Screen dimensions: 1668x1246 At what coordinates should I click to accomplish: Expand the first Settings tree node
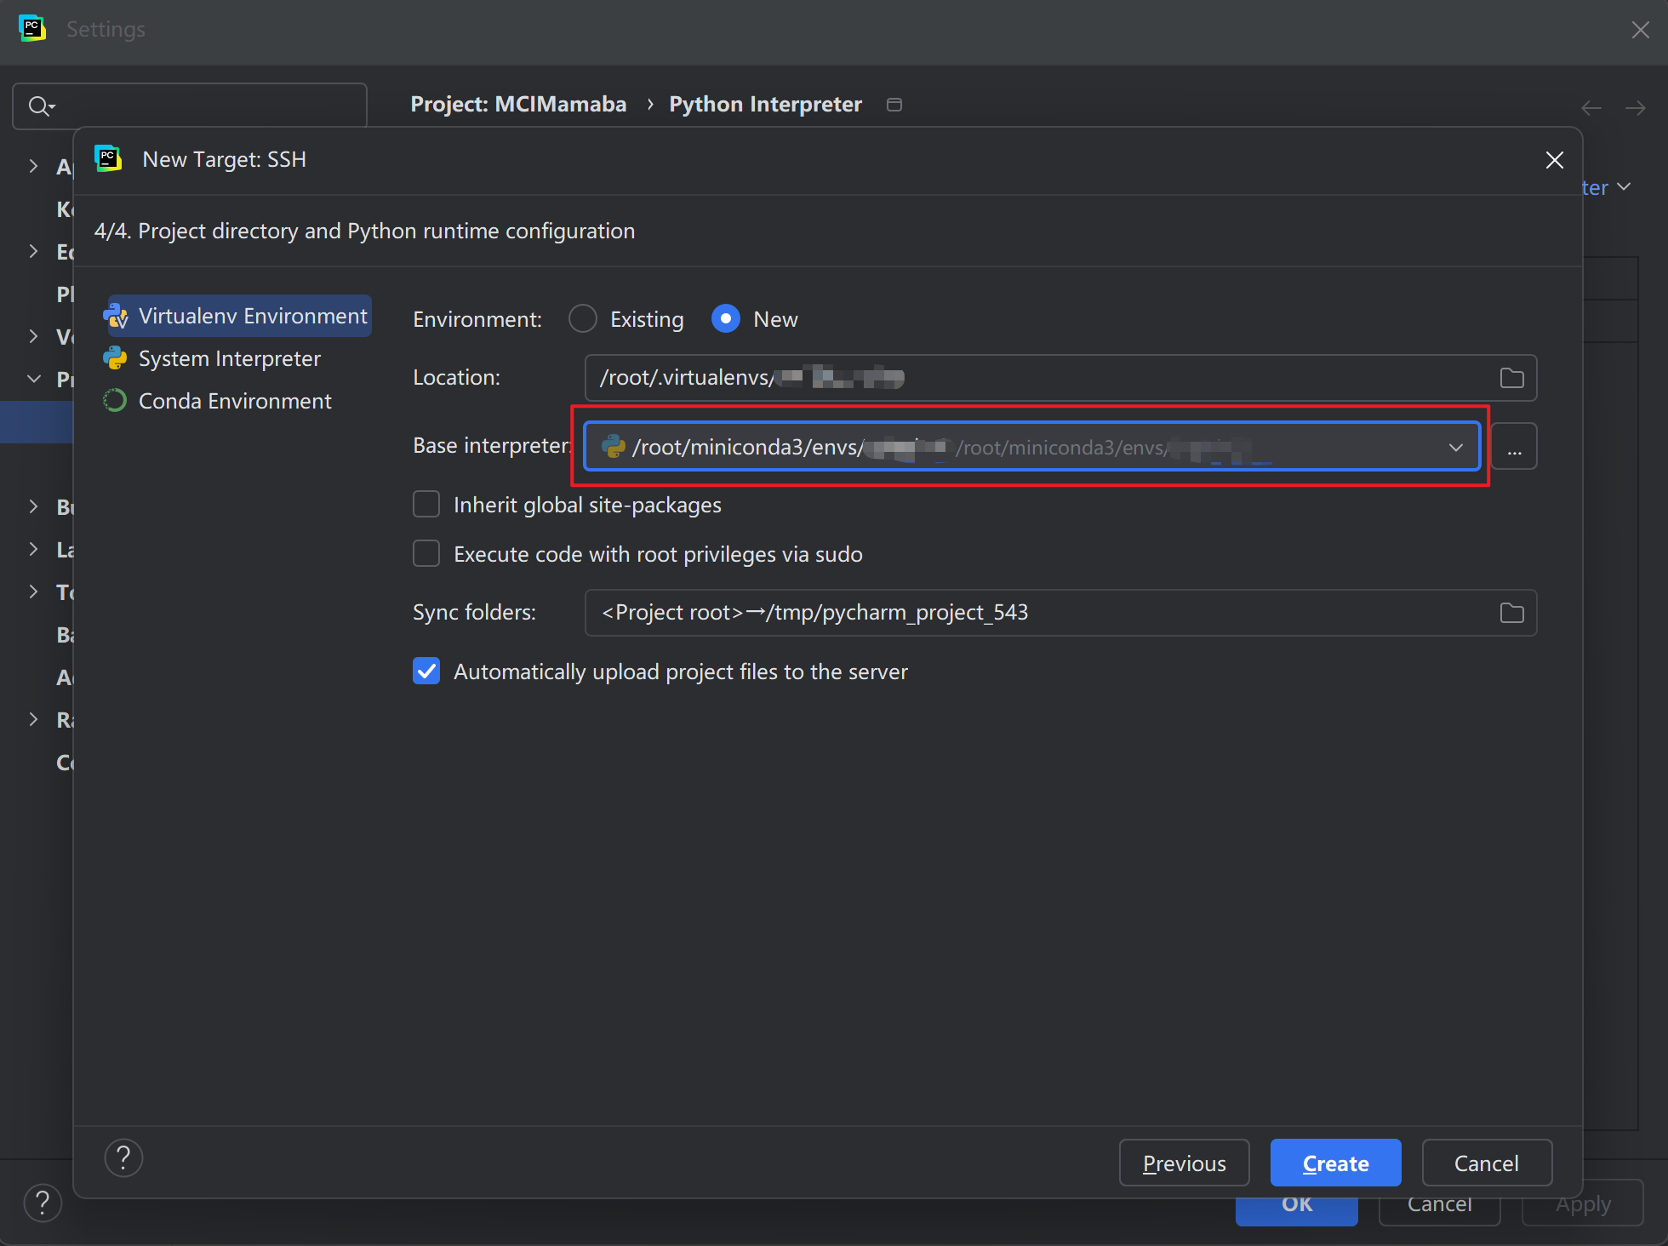tap(33, 166)
